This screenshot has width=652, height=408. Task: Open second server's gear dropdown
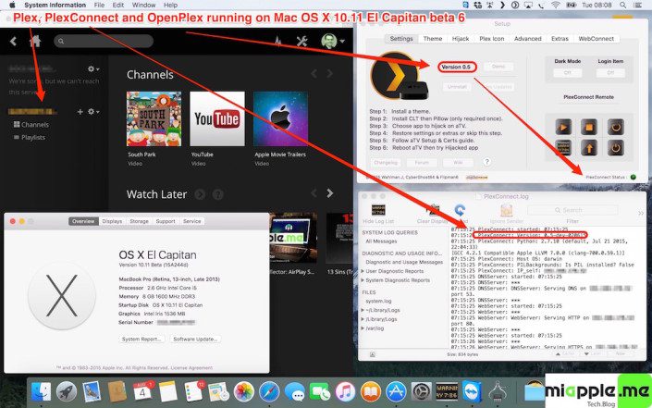point(93,112)
